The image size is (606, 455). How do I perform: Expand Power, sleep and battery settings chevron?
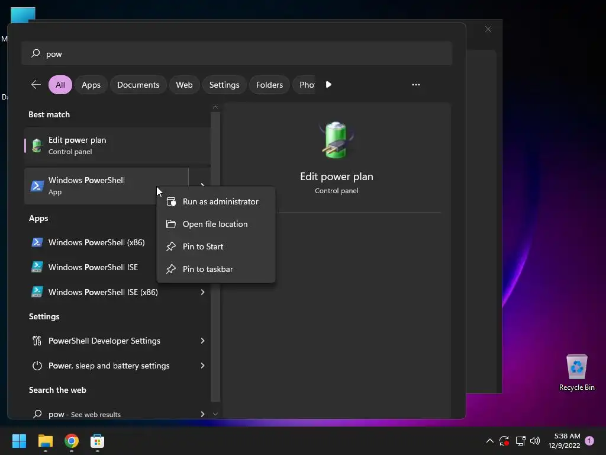click(x=202, y=365)
